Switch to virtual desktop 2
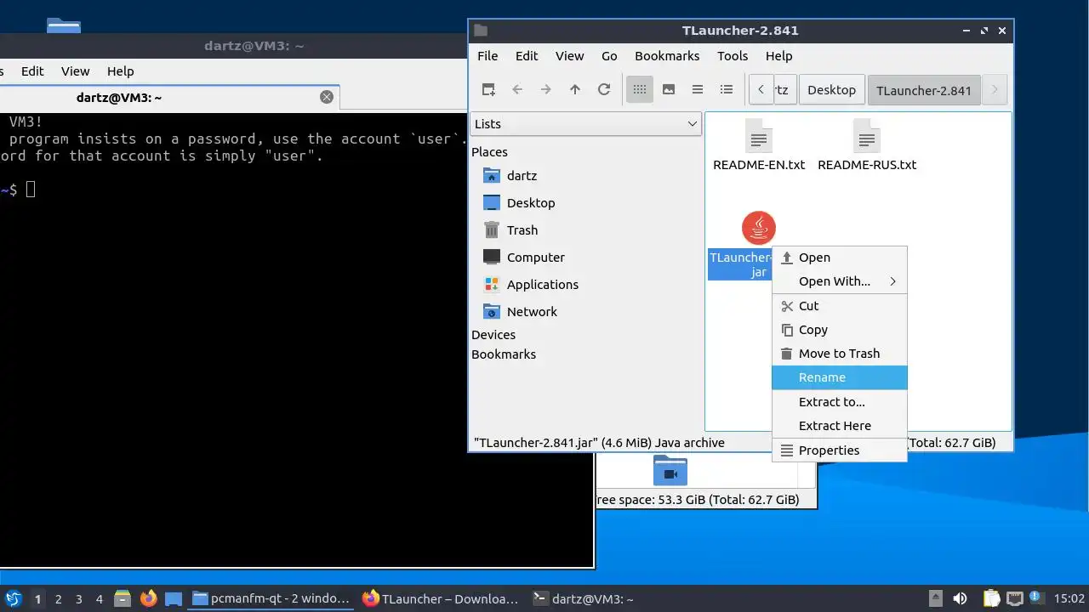The width and height of the screenshot is (1089, 612). click(x=58, y=599)
